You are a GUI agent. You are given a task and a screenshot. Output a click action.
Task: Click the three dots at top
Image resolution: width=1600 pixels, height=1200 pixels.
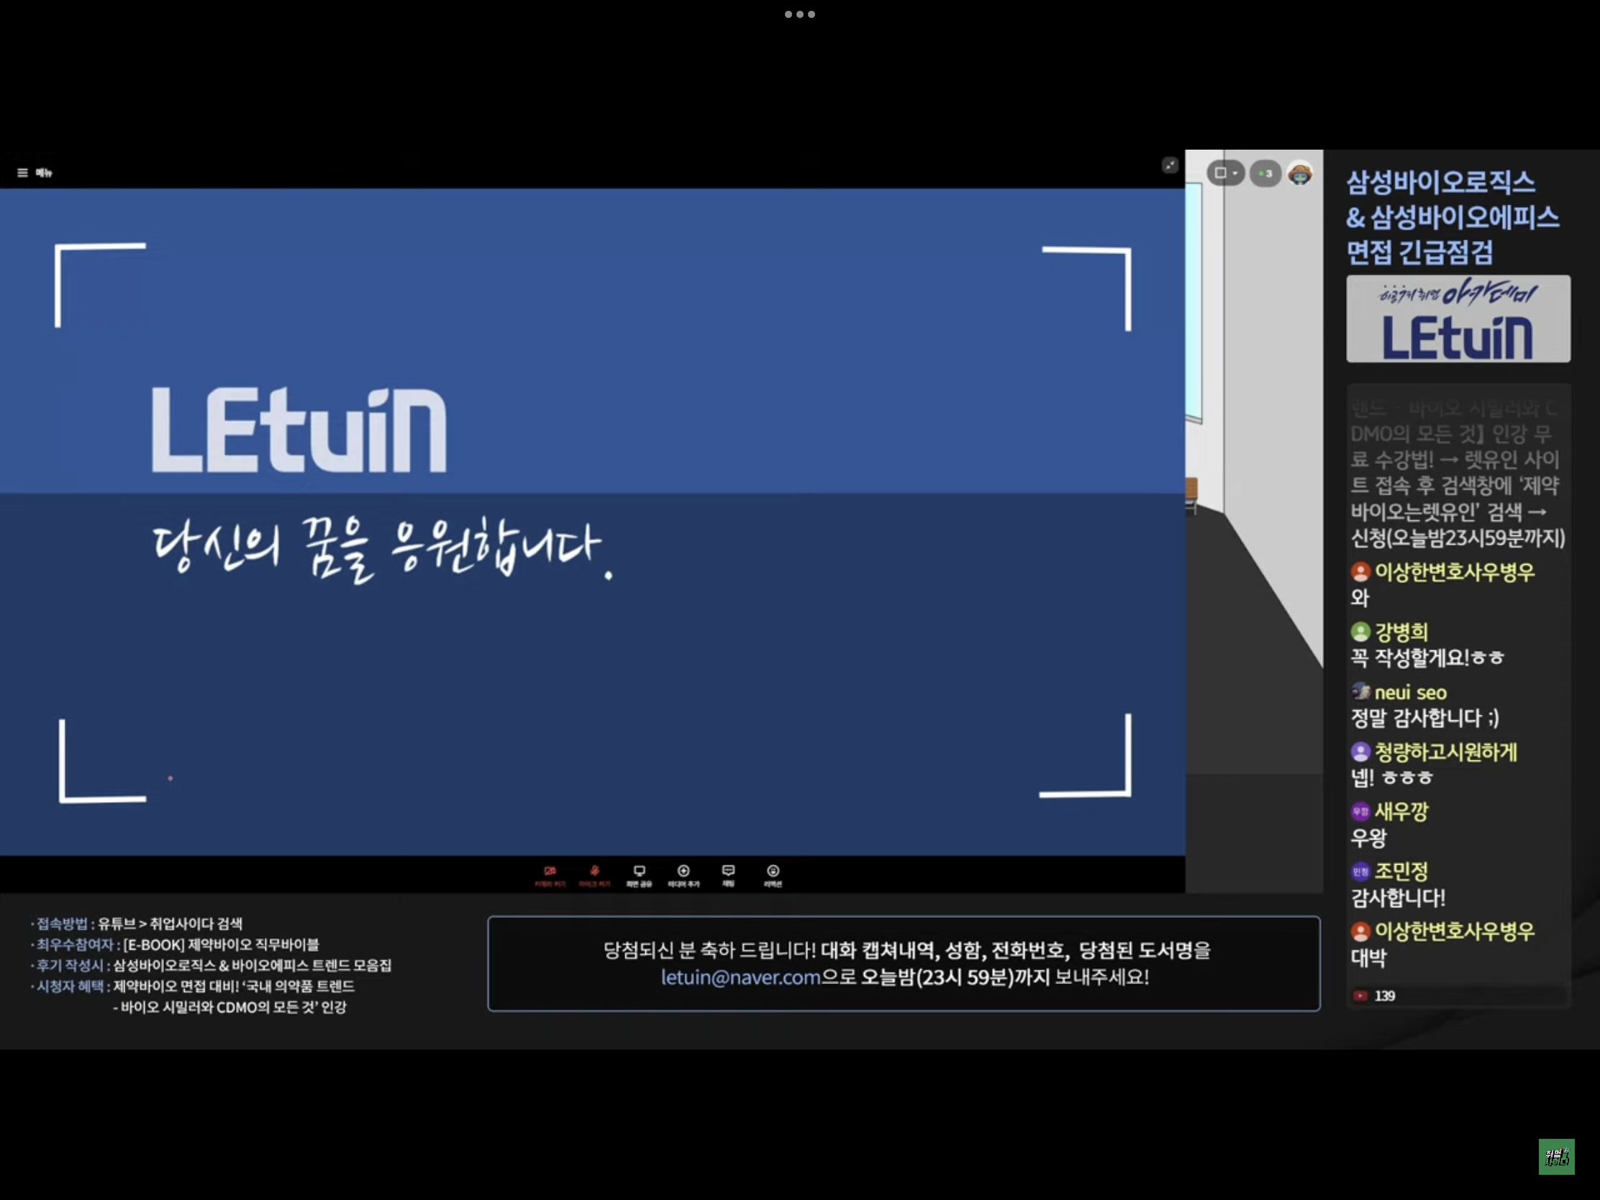pos(799,14)
